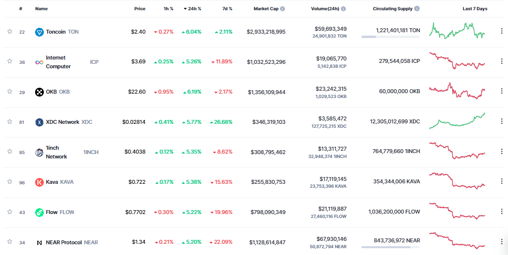Sort by the 7d % column header
Screen dimensions: 508x255
click(x=227, y=9)
